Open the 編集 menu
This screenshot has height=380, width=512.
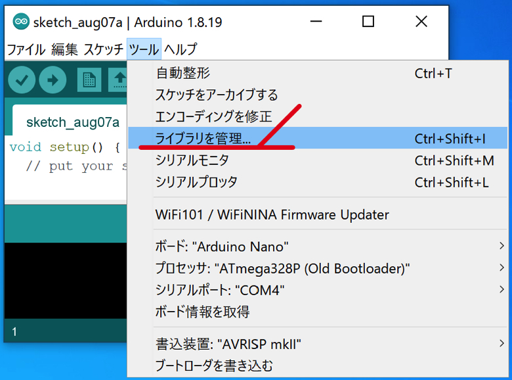[x=64, y=49]
